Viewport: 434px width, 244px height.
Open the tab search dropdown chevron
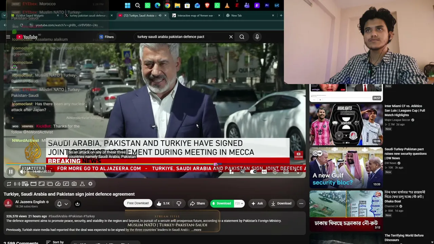pos(4,16)
